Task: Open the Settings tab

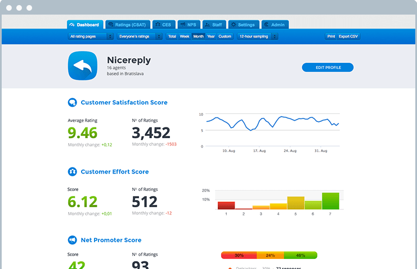Action: tap(244, 25)
